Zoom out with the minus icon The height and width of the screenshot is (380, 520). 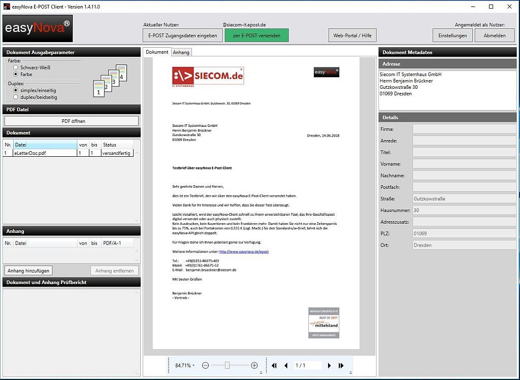tap(205, 365)
